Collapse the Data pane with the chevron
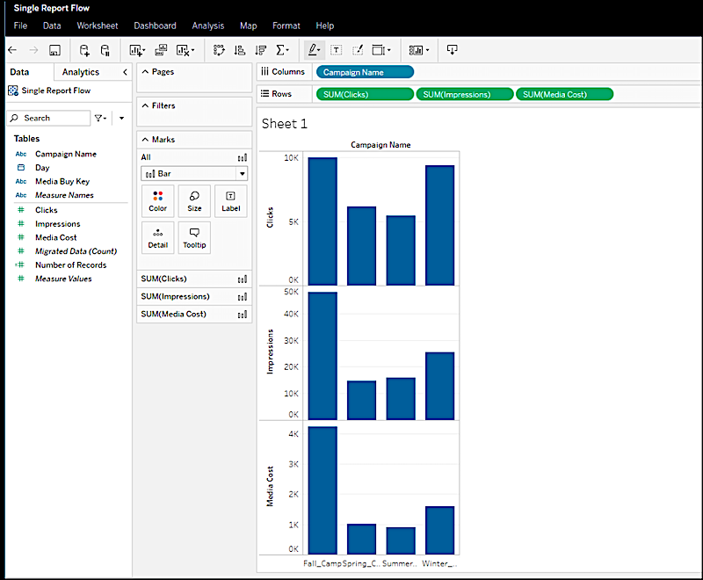This screenshot has width=703, height=580. tap(125, 72)
